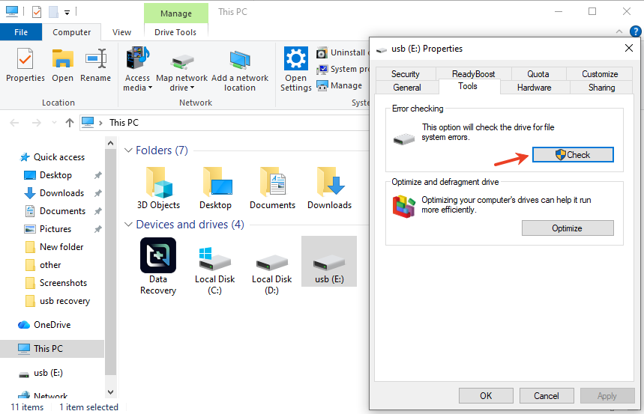Collapse the ribbon with the chevron
The height and width of the screenshot is (414, 644).
click(x=619, y=31)
